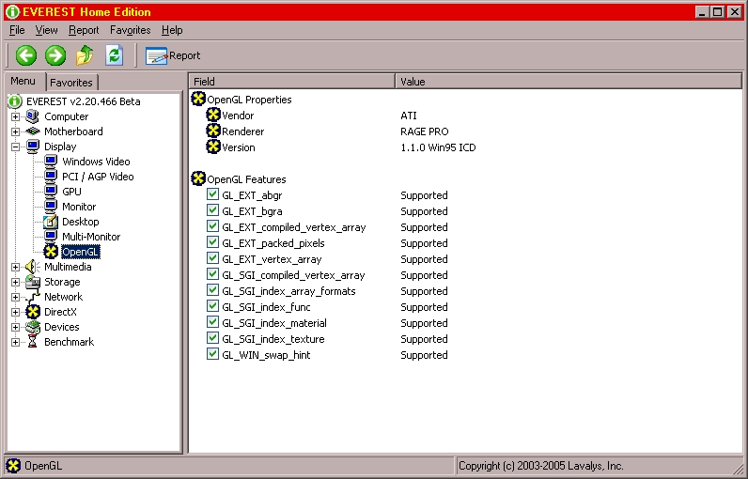The image size is (748, 479).
Task: Click the OpenGL icon in the tree
Action: 51,251
